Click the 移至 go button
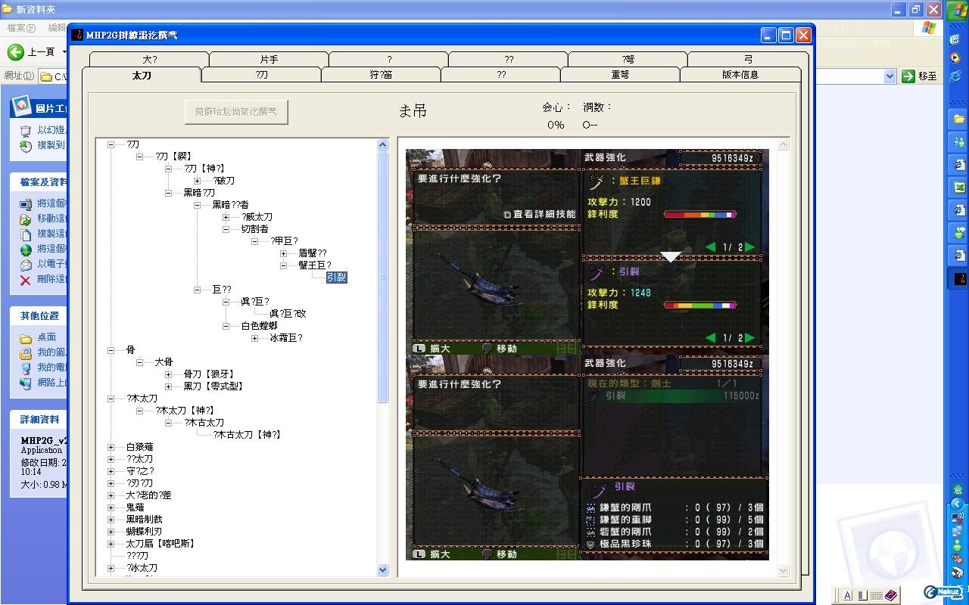Screen dimensions: 969x605 pos(920,76)
